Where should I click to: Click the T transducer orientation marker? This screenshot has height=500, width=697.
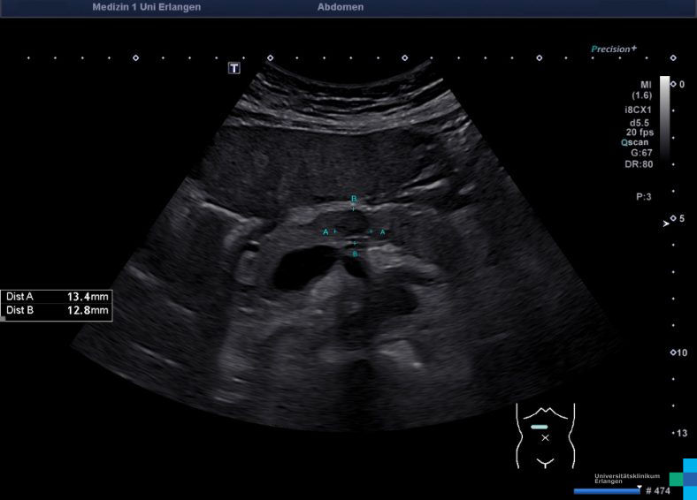(x=234, y=68)
